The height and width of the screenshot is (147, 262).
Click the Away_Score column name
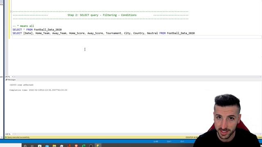(x=95, y=33)
